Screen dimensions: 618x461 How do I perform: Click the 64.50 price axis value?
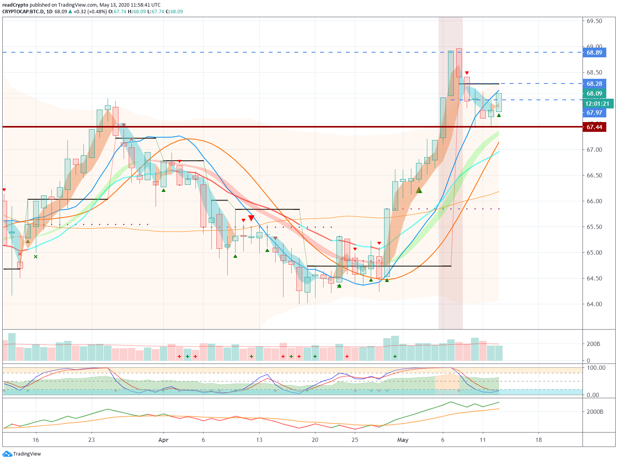click(594, 278)
